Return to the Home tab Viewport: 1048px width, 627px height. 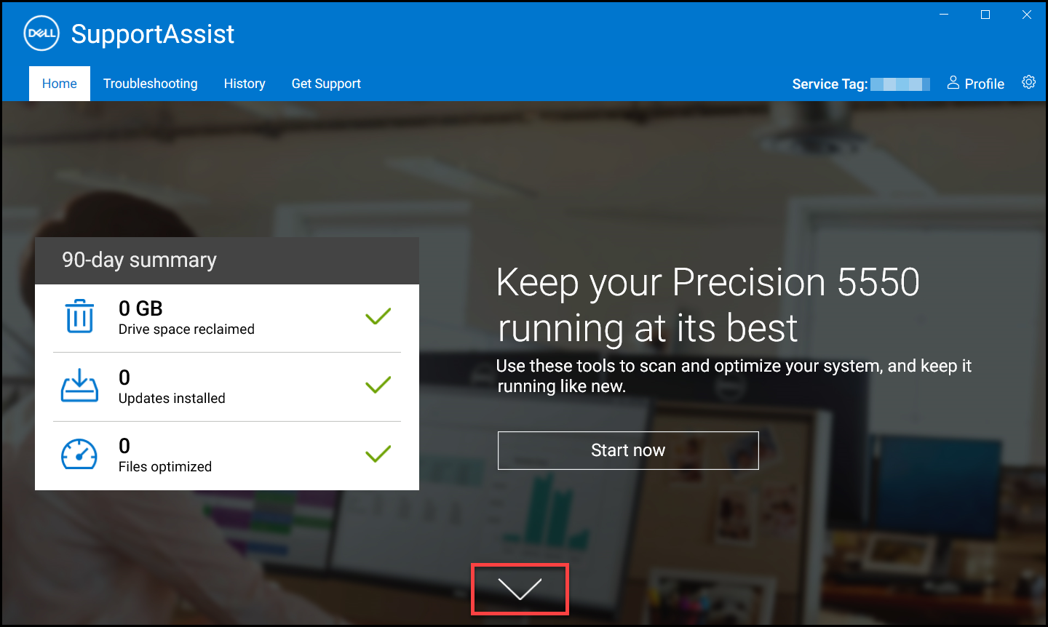coord(59,83)
